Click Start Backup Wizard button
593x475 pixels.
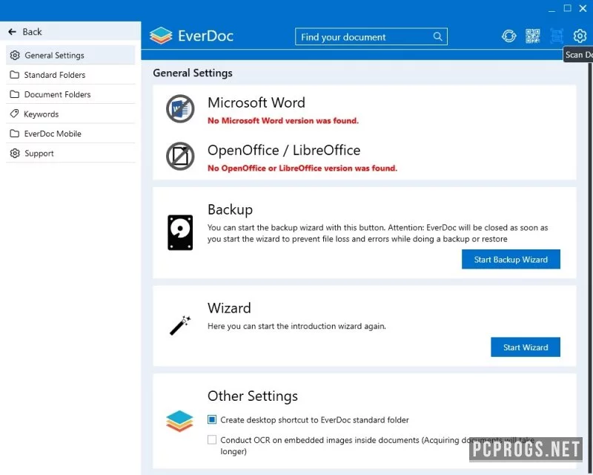[511, 260]
